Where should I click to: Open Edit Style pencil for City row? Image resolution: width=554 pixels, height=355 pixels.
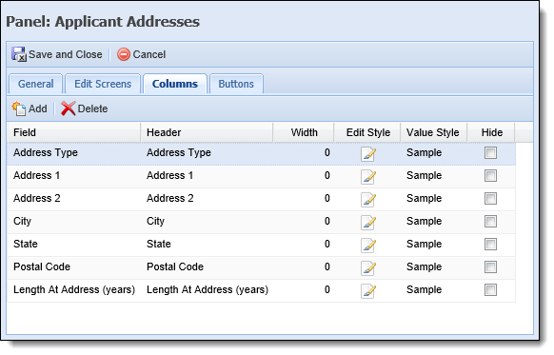pos(368,223)
